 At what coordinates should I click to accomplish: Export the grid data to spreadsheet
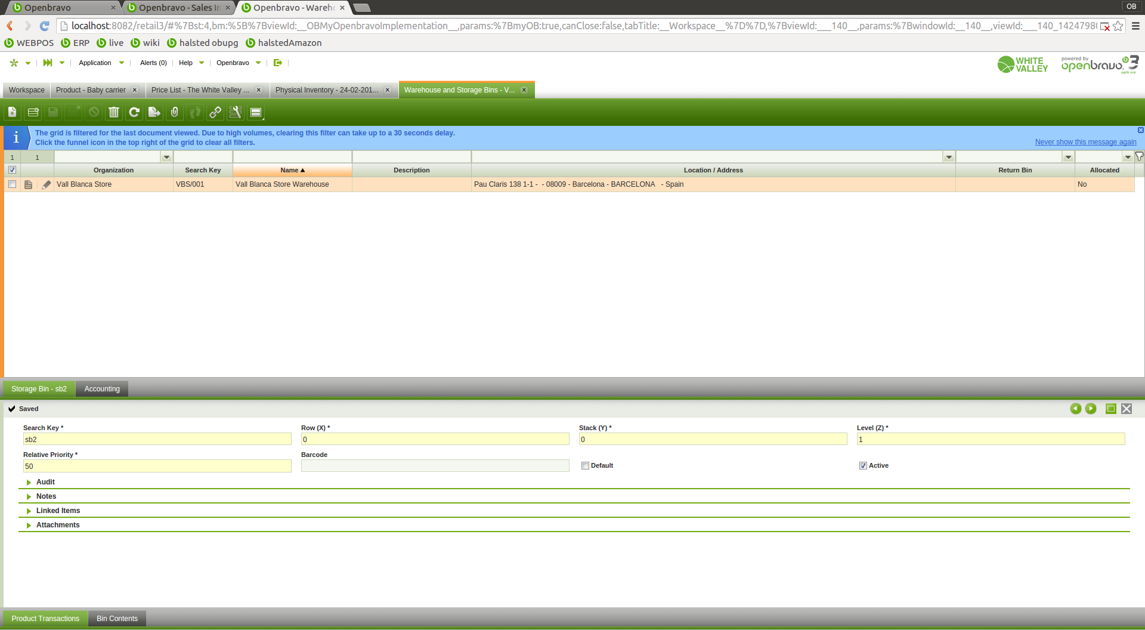[154, 112]
